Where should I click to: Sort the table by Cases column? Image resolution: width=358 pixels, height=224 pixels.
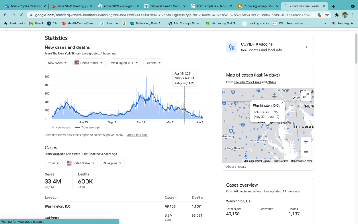[171, 198]
